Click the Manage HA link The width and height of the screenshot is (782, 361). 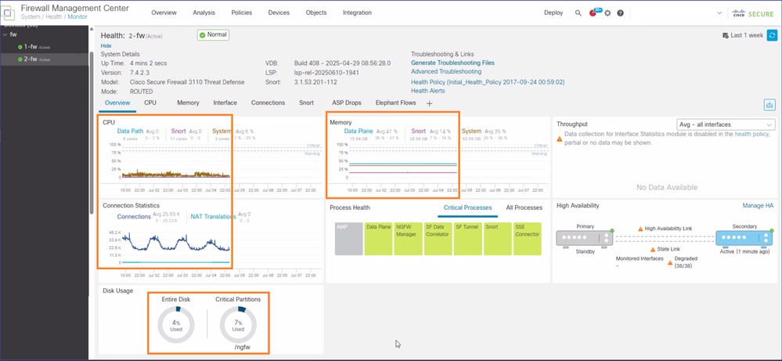758,205
